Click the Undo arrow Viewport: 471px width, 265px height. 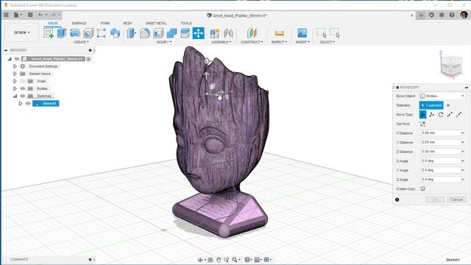coord(40,15)
